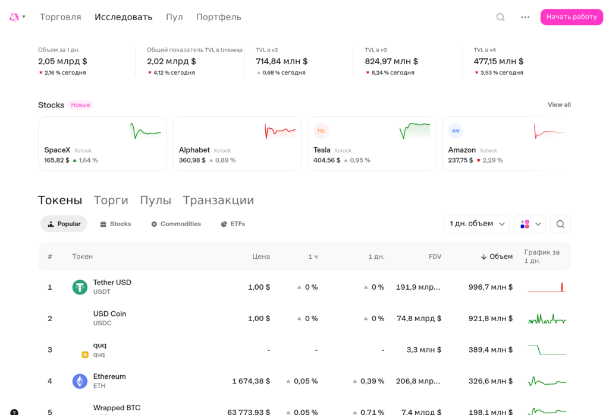Click the Начать работу button
The width and height of the screenshot is (609, 415).
point(572,17)
